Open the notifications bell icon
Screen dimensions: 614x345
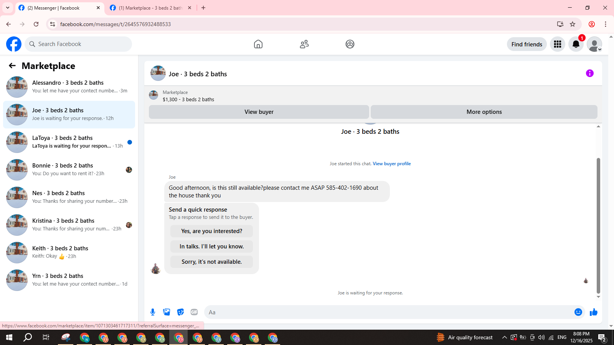pyautogui.click(x=576, y=44)
